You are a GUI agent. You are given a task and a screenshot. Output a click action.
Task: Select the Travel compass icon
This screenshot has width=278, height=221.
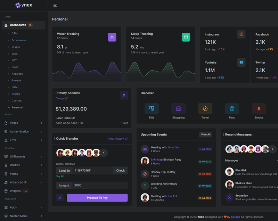click(x=205, y=109)
